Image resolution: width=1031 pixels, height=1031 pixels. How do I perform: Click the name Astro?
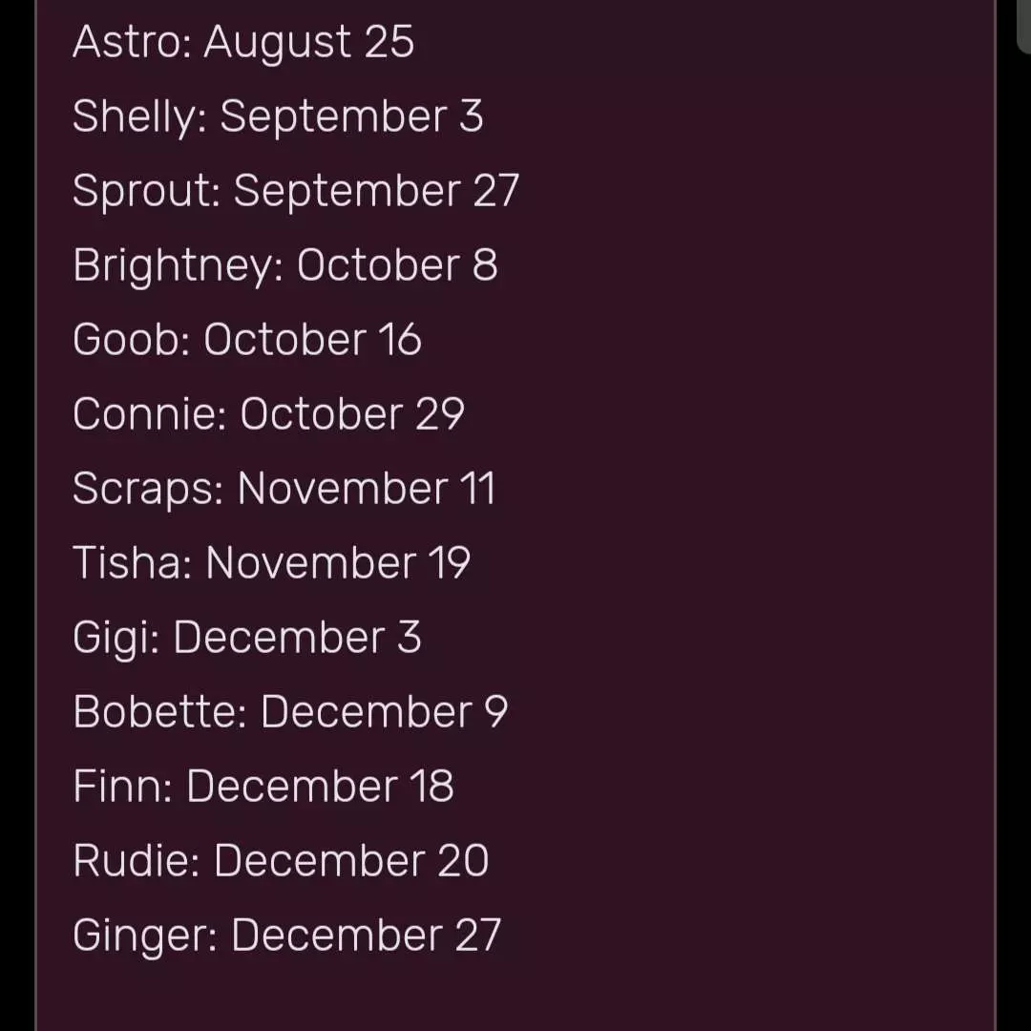pyautogui.click(x=129, y=42)
